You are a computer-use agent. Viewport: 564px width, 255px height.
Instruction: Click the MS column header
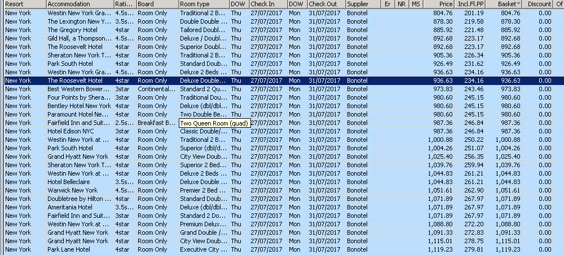point(416,4)
